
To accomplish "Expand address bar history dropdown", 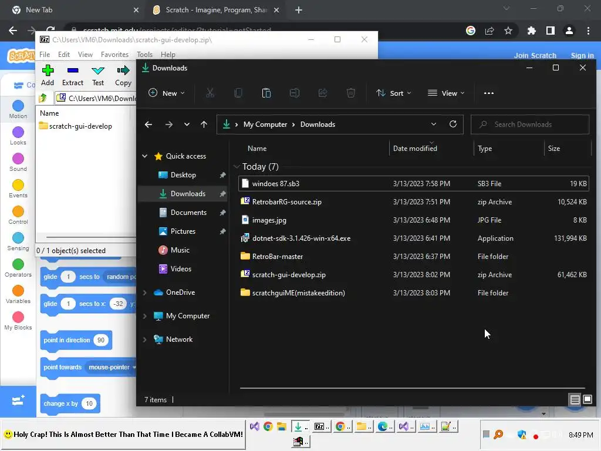I will coord(434,124).
